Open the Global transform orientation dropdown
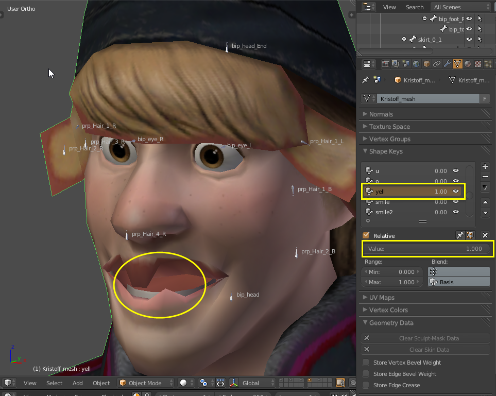The width and height of the screenshot is (496, 396). tap(257, 383)
